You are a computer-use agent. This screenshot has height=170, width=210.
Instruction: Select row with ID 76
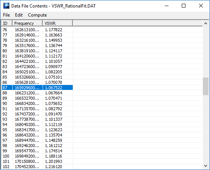tap(5, 30)
